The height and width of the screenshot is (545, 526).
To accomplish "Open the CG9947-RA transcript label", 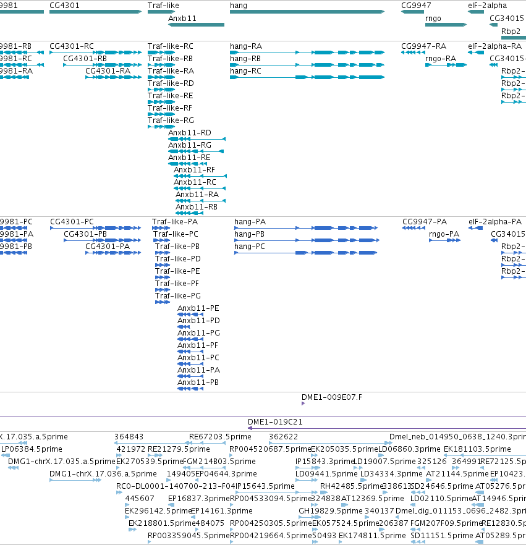I will click(423, 46).
